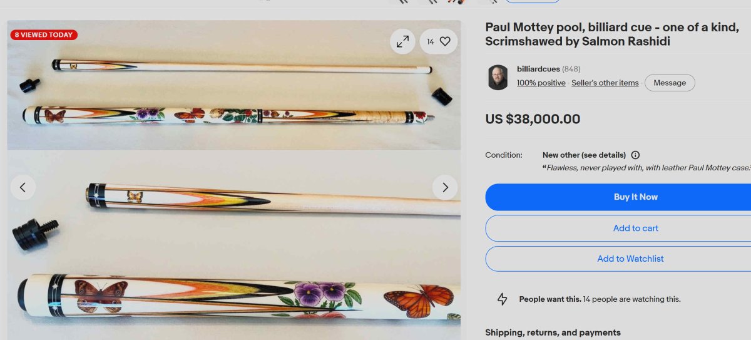The height and width of the screenshot is (340, 751).
Task: Go to the previous photo with left arrow
Action: pos(23,187)
